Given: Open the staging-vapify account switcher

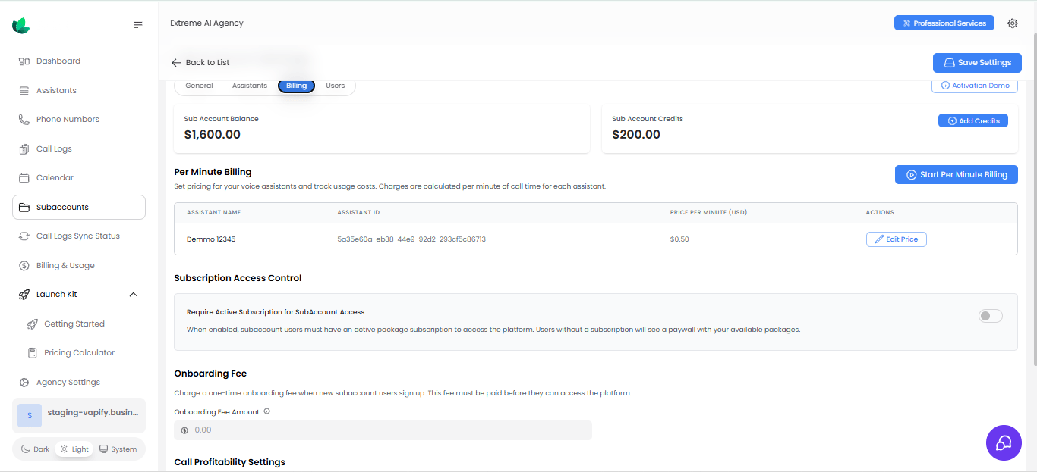Looking at the screenshot, I should [x=79, y=415].
